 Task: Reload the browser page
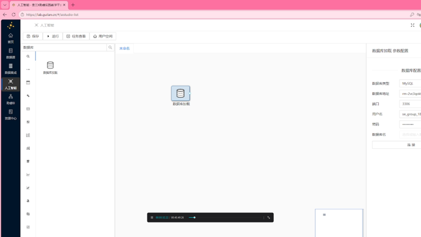(x=14, y=15)
